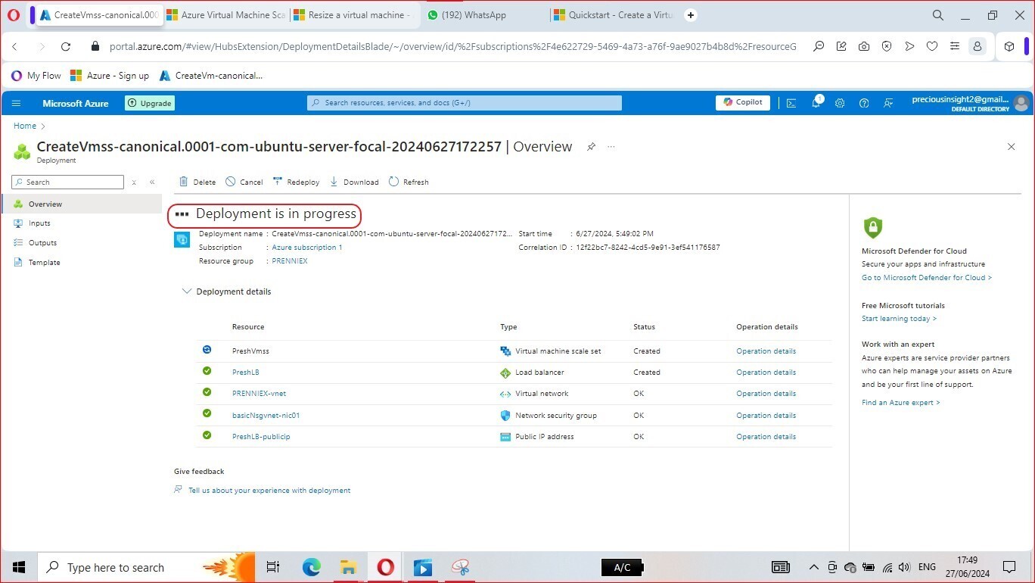Image resolution: width=1035 pixels, height=583 pixels.
Task: Open Cloud Shell from Azure header
Action: pyautogui.click(x=791, y=103)
